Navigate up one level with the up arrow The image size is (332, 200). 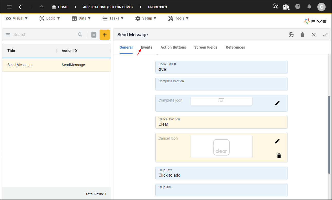(42, 7)
